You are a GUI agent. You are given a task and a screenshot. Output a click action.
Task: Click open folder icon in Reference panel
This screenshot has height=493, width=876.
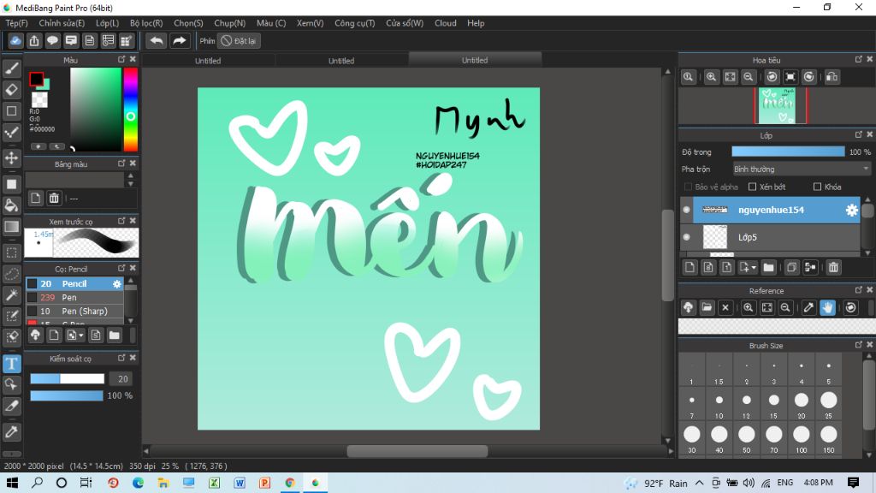pyautogui.click(x=707, y=307)
